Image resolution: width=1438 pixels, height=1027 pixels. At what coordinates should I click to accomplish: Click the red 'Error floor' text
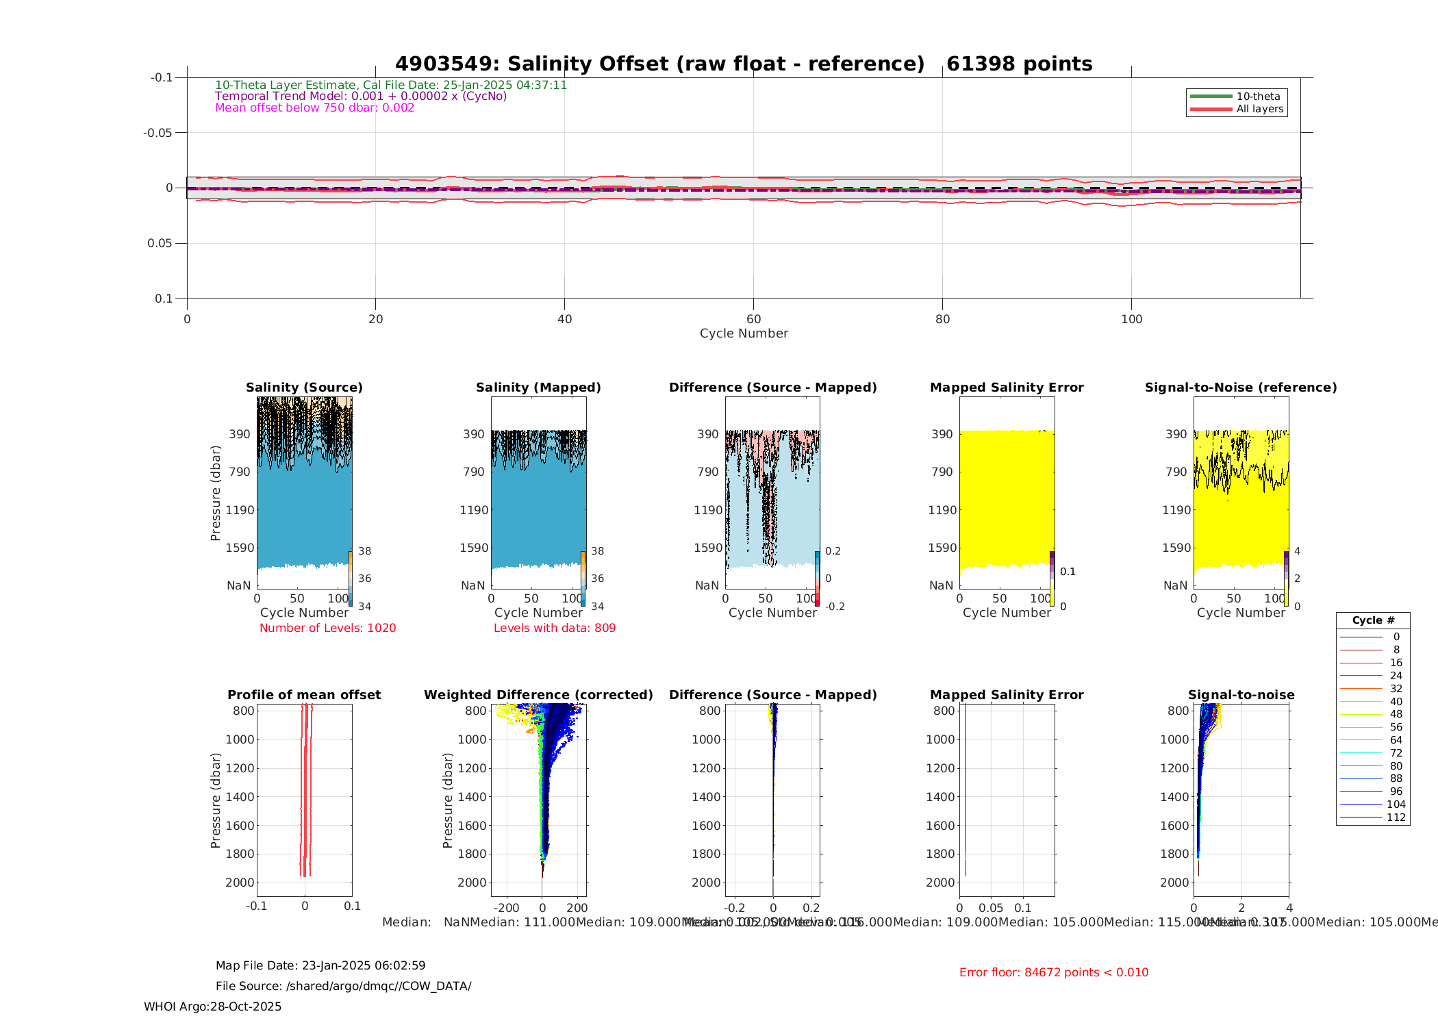point(1053,972)
